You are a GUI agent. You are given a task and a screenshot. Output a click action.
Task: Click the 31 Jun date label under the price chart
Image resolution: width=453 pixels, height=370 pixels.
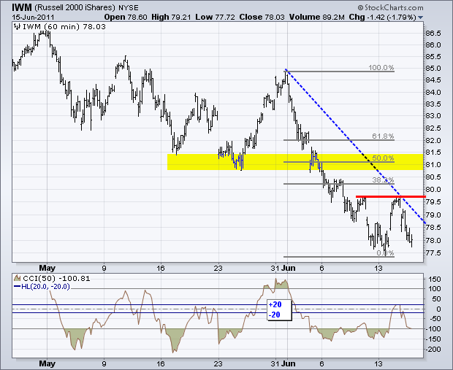283,269
